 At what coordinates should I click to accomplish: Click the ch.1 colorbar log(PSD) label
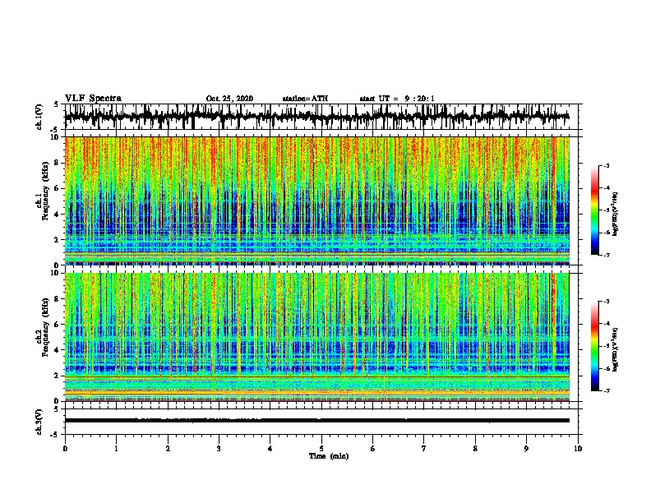pyautogui.click(x=616, y=214)
